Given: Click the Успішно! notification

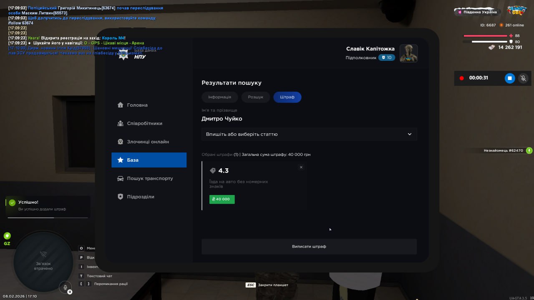Looking at the screenshot, I should pos(48,207).
